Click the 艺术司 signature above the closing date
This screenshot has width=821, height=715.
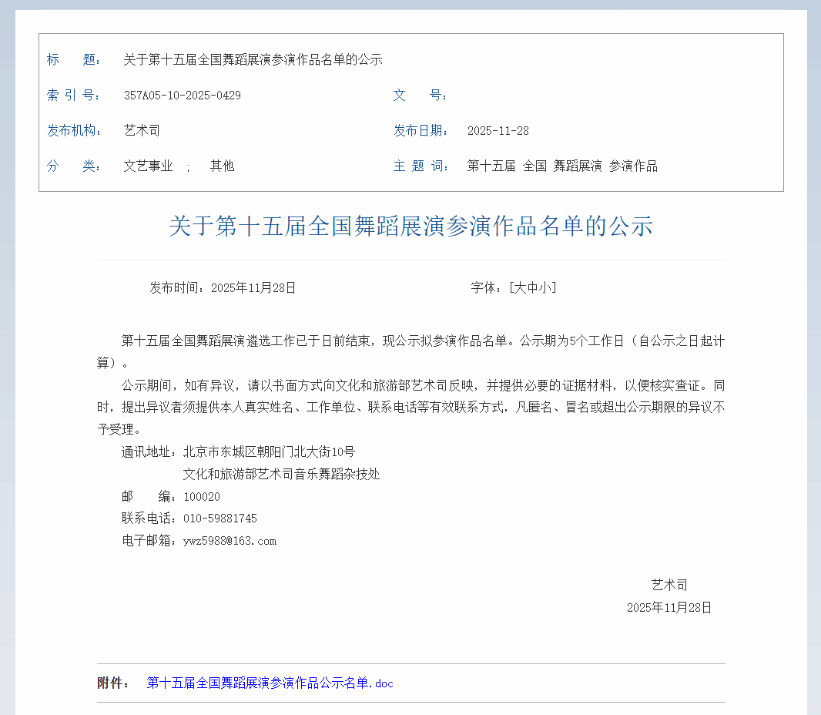click(669, 586)
